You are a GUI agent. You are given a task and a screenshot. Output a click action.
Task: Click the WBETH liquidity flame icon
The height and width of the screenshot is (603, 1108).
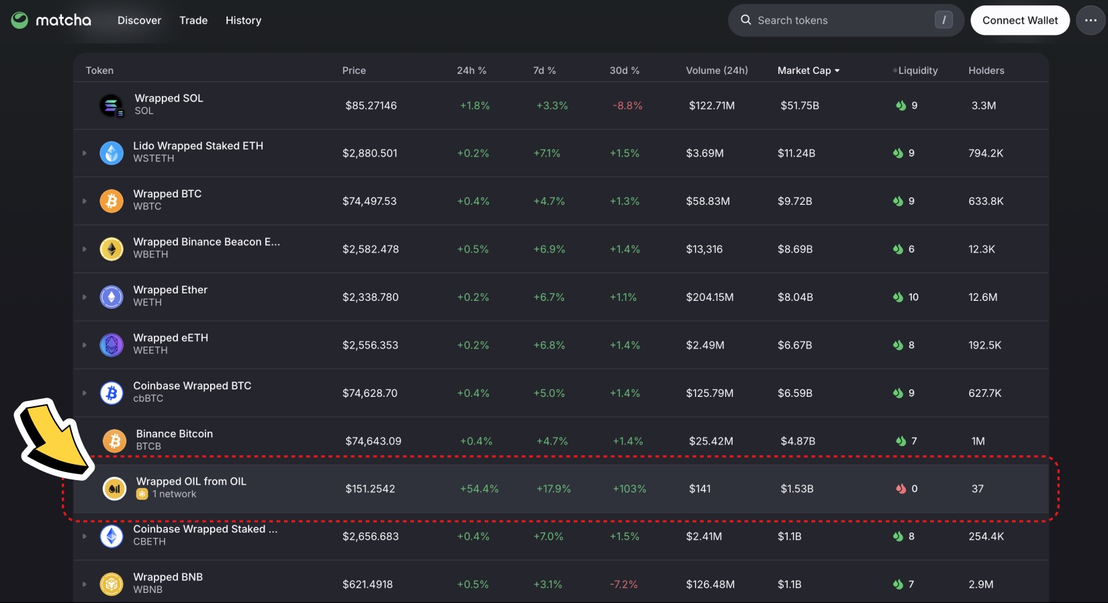click(x=898, y=249)
